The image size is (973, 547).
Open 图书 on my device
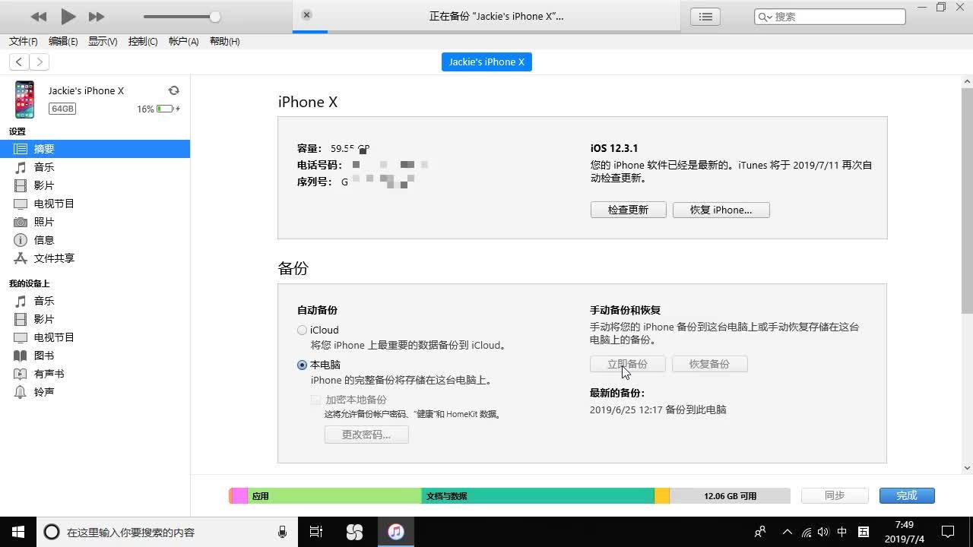[95, 356]
